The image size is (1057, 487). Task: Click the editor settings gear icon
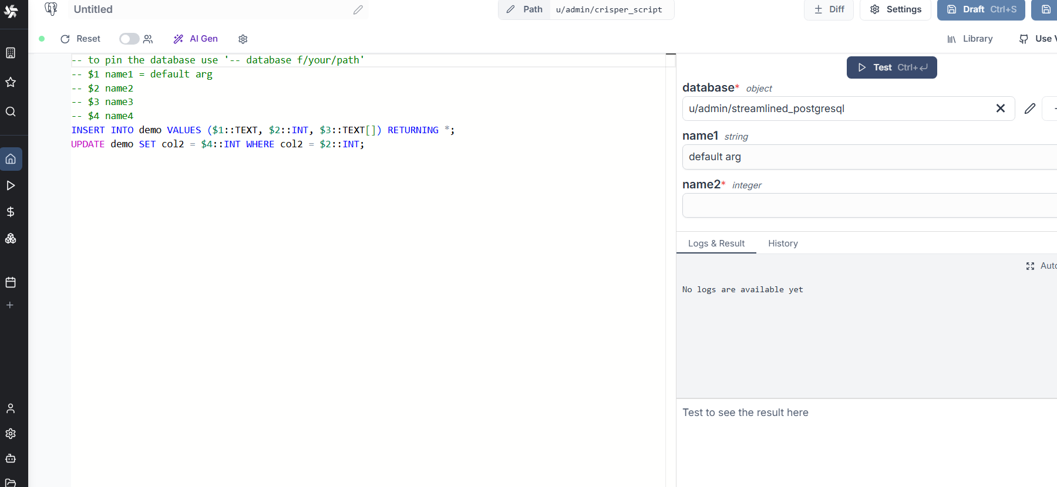243,39
